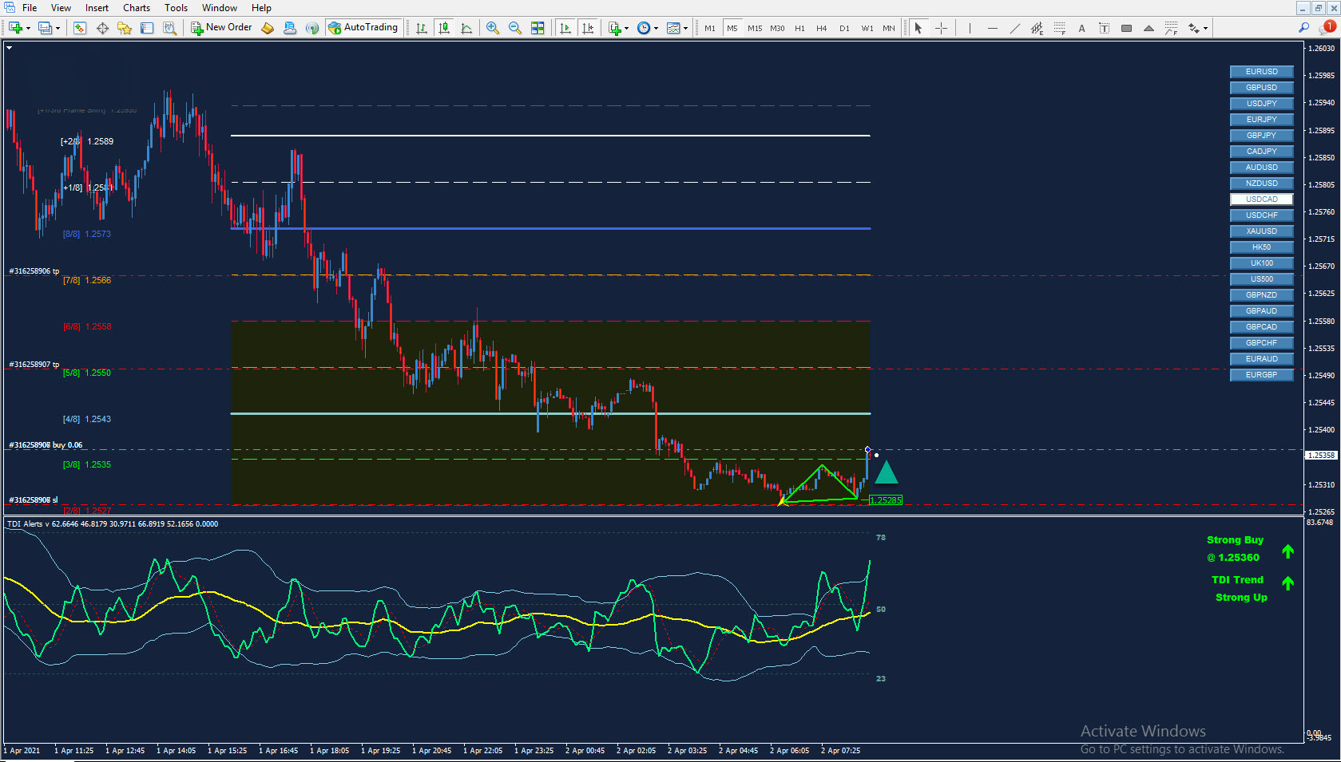The image size is (1341, 762).
Task: Select H1 timeframe
Action: [x=799, y=28]
